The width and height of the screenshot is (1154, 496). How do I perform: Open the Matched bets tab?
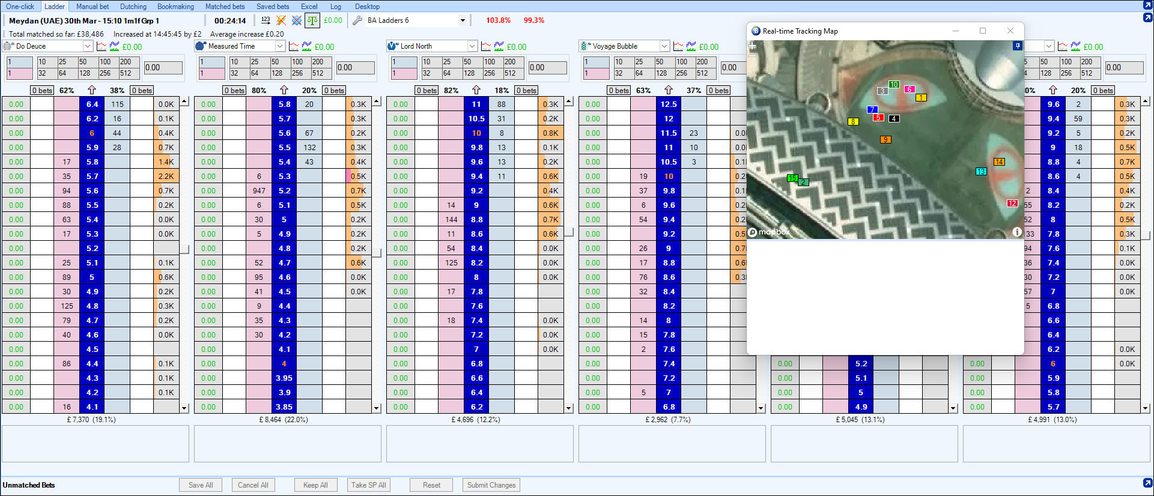(225, 7)
